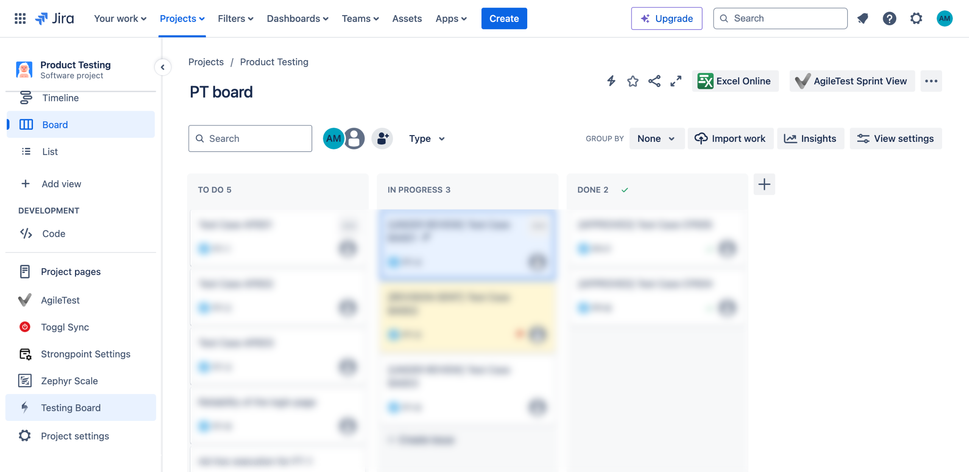Click the add people icon
The height and width of the screenshot is (472, 969).
(382, 138)
